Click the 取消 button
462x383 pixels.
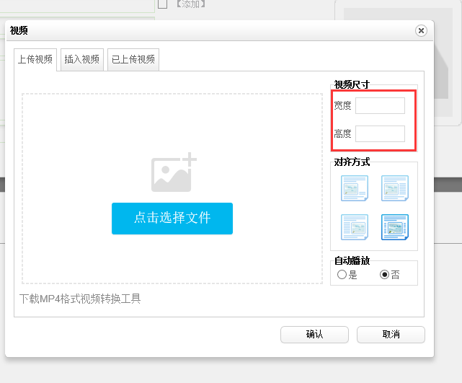(391, 335)
